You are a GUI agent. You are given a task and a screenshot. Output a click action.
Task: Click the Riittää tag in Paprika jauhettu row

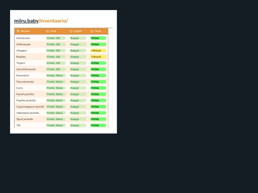click(x=98, y=101)
